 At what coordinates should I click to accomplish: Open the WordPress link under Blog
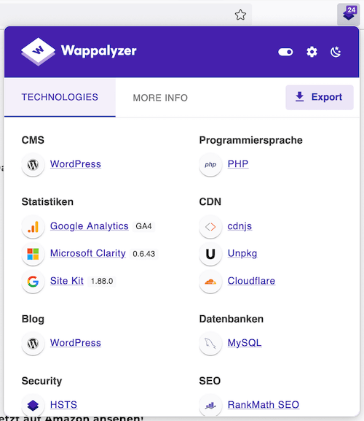(76, 343)
